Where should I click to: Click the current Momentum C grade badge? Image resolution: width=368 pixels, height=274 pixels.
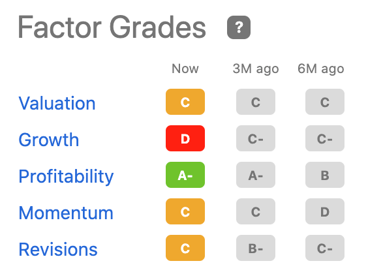(185, 211)
